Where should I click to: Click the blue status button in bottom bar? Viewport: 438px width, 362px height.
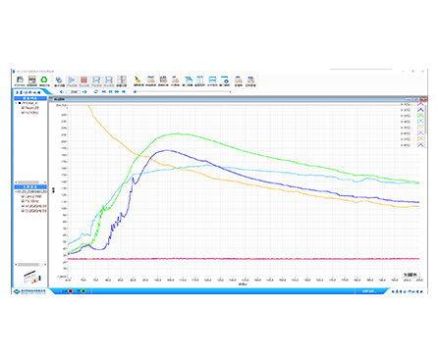[x=369, y=291]
